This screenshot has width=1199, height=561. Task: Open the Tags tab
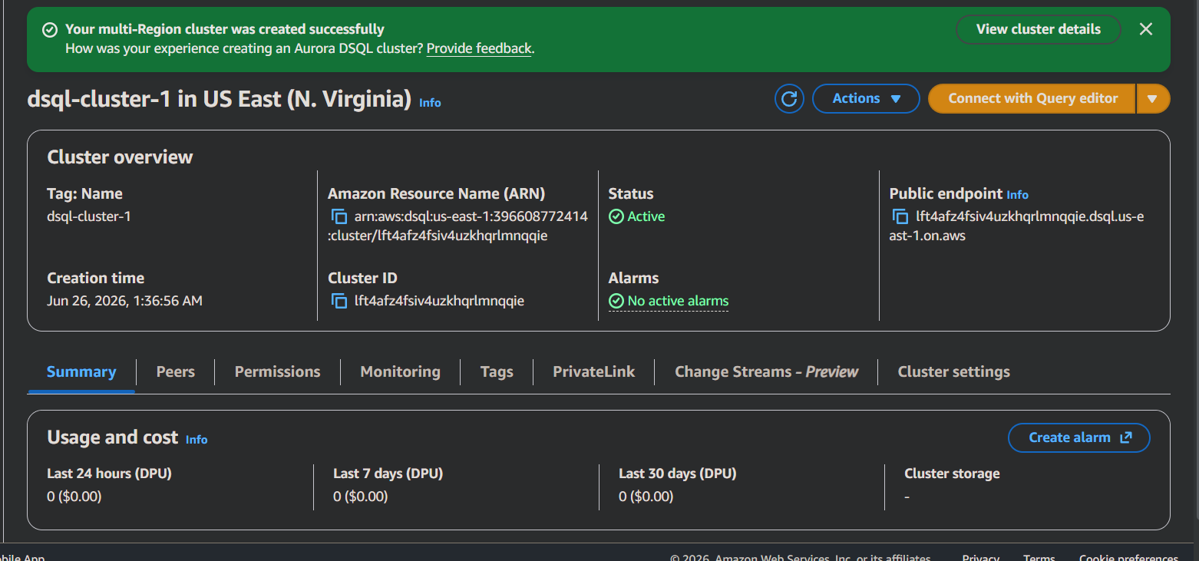[497, 372]
